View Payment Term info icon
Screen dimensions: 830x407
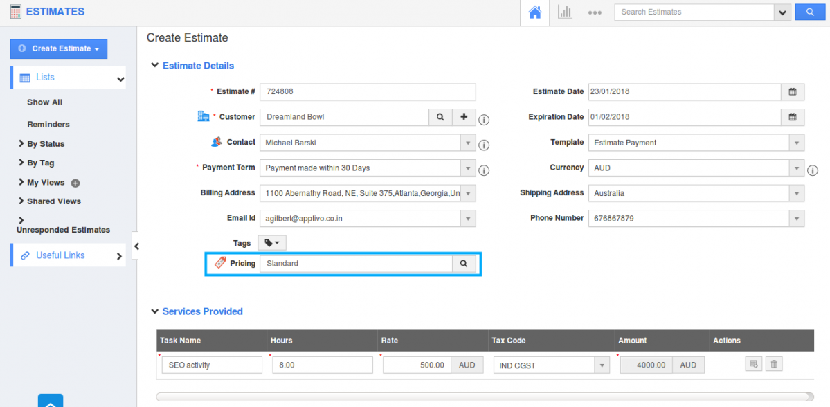coord(484,170)
